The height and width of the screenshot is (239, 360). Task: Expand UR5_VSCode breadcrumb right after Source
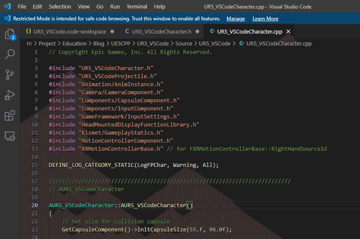coord(215,44)
